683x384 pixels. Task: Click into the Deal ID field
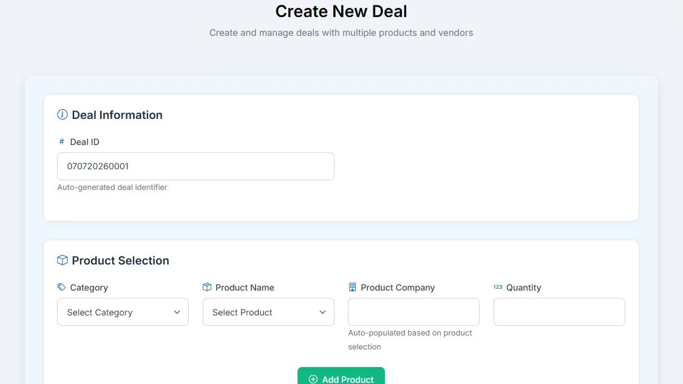click(x=195, y=166)
